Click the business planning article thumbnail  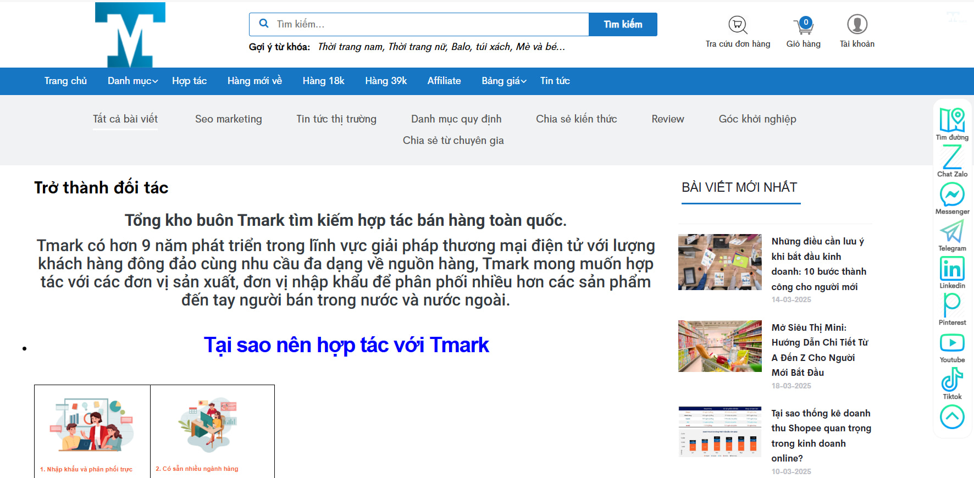tap(720, 262)
